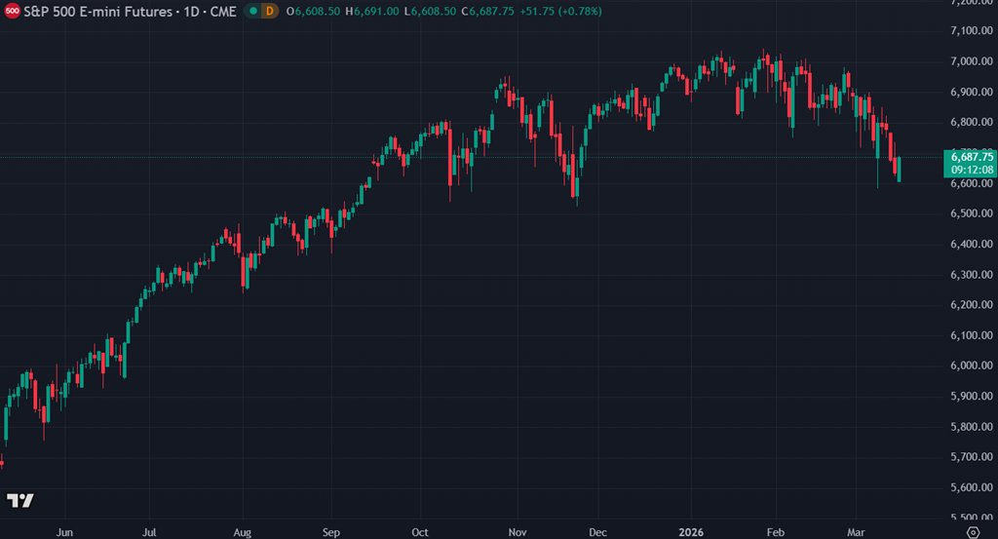The image size is (998, 539).
Task: Click the orange D delayed-data badge
Action: [x=270, y=11]
